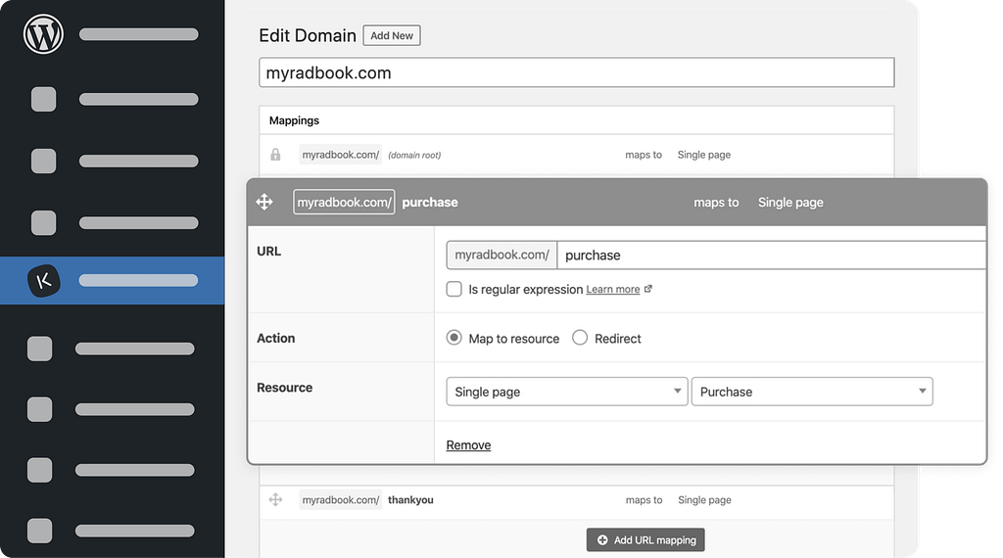Click the Remove link

point(468,444)
